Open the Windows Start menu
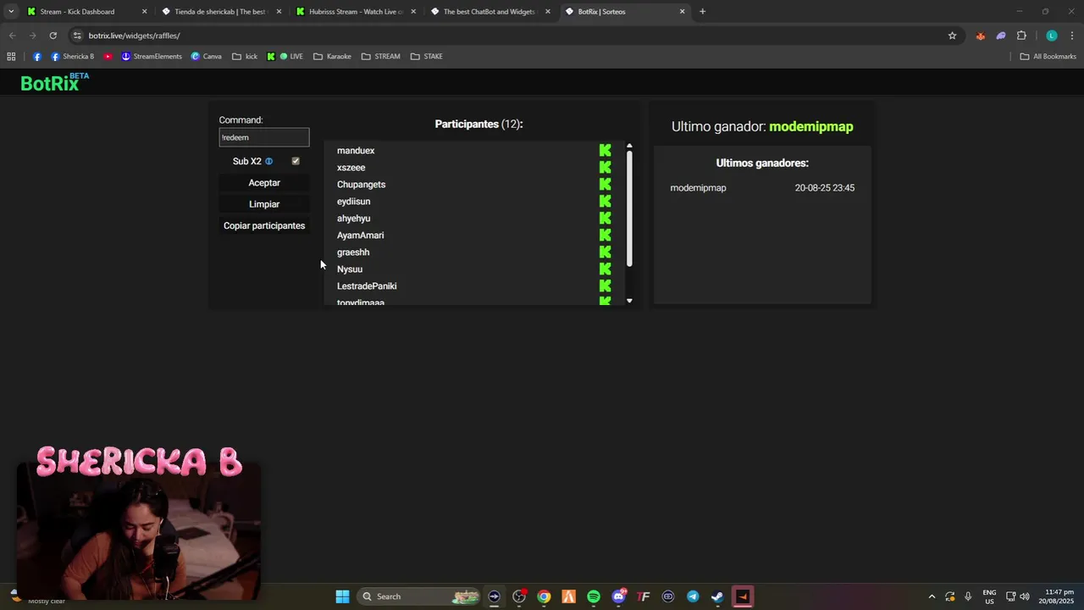Image resolution: width=1084 pixels, height=610 pixels. tap(342, 596)
